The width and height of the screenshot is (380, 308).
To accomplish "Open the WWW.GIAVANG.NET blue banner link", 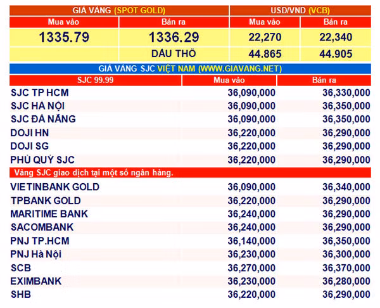I will click(190, 68).
